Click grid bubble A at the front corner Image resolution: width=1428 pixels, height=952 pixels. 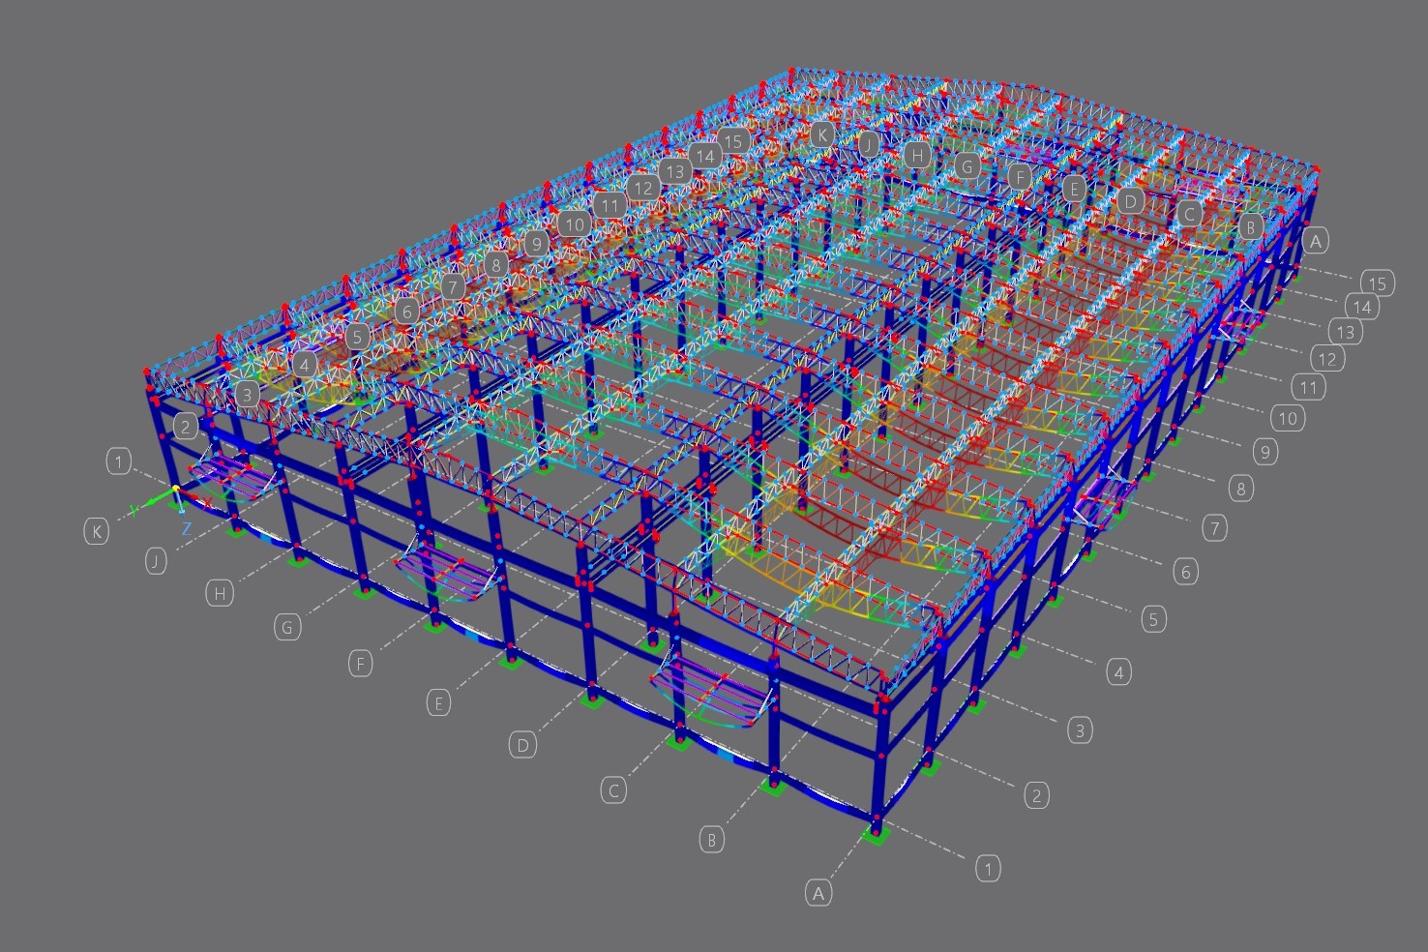(818, 893)
